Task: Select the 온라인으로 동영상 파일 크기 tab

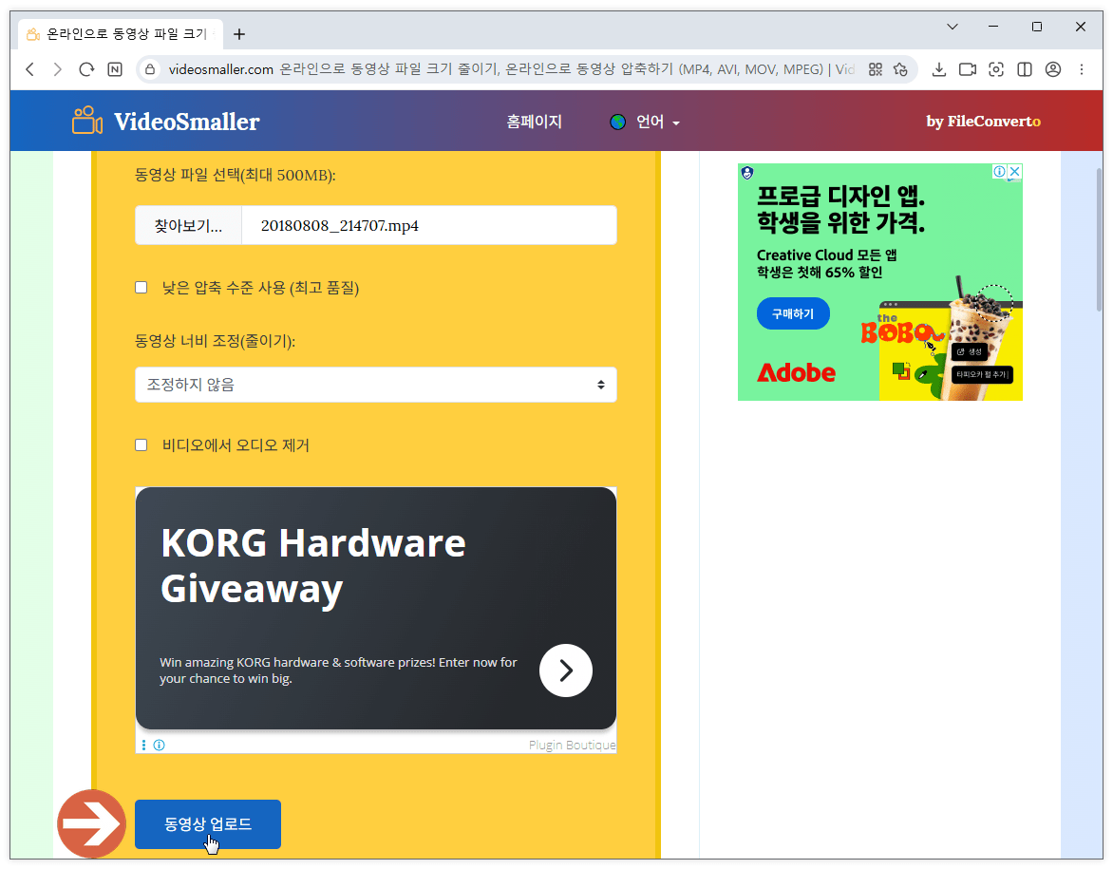Action: (121, 34)
